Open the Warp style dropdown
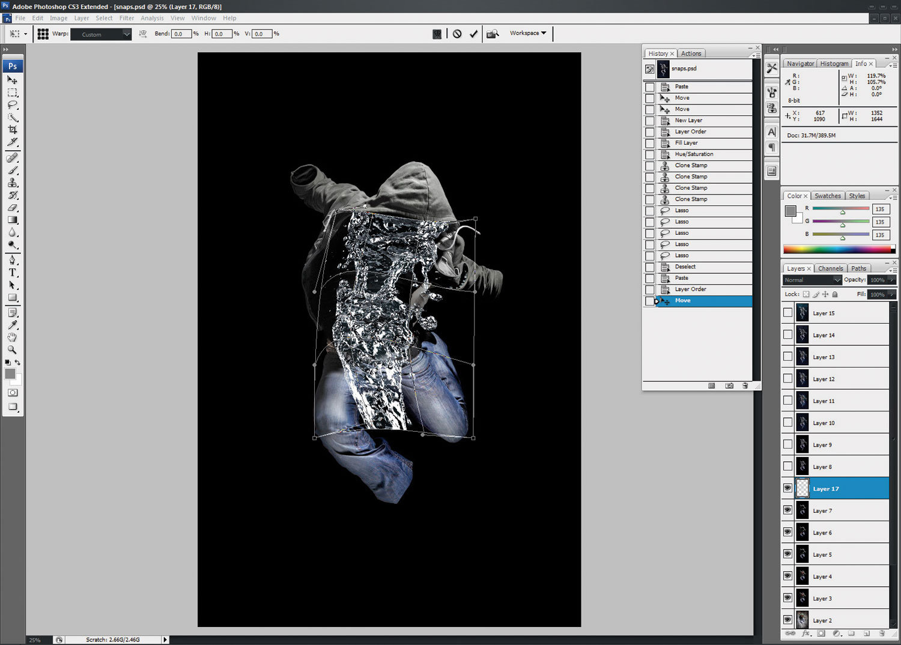 point(101,34)
